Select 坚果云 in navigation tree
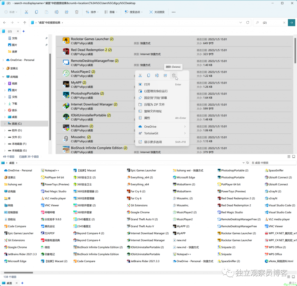Viewport: 297px width, 286px height. coord(12,68)
